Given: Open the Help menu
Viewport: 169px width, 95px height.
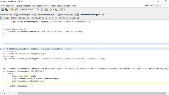Looking at the screenshot, I should (x=74, y=6).
